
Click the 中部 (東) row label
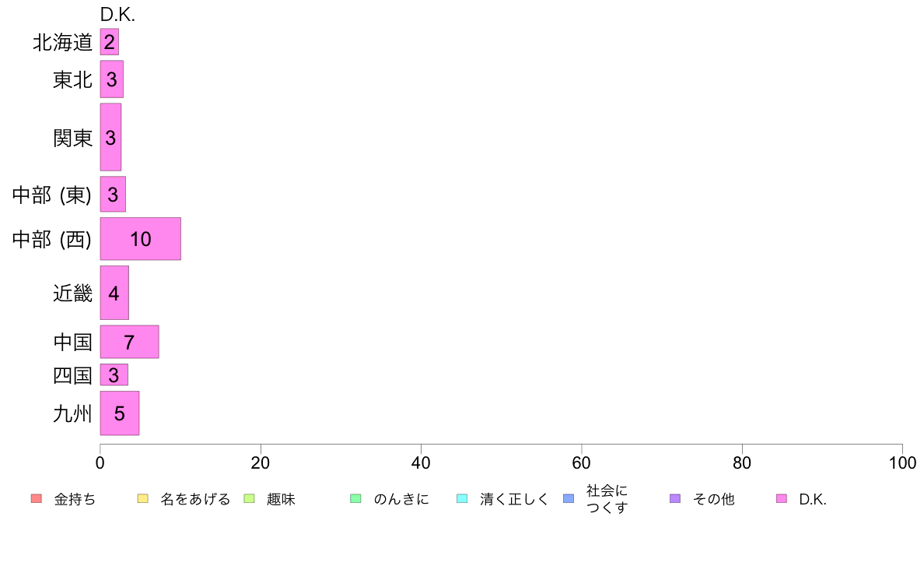click(52, 195)
